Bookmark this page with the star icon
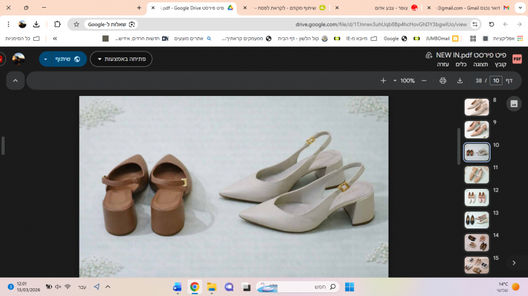 pos(77,24)
